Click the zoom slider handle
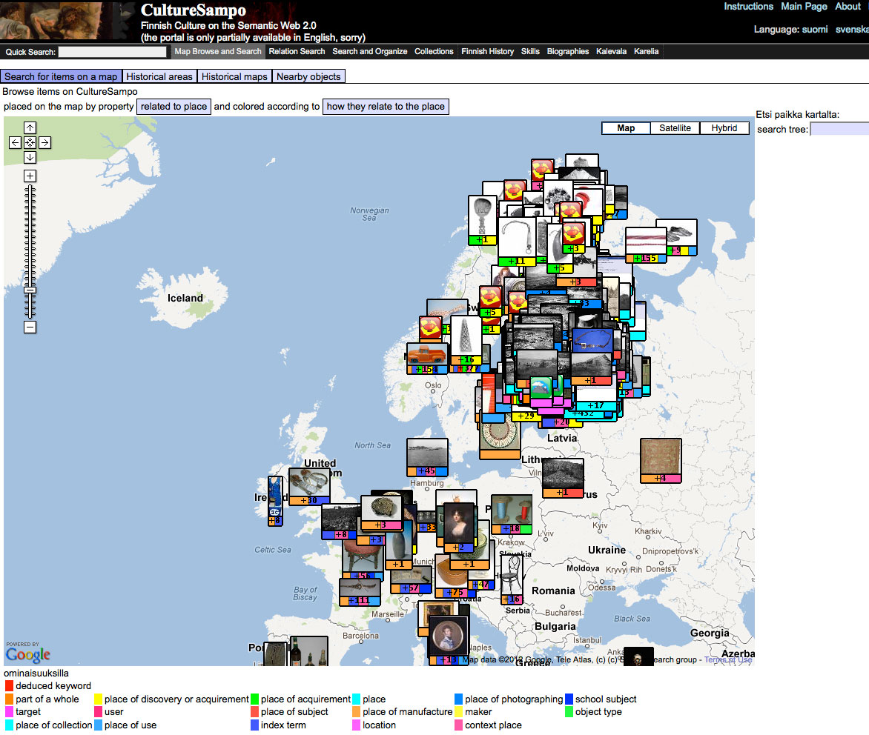869x735 pixels. point(30,290)
